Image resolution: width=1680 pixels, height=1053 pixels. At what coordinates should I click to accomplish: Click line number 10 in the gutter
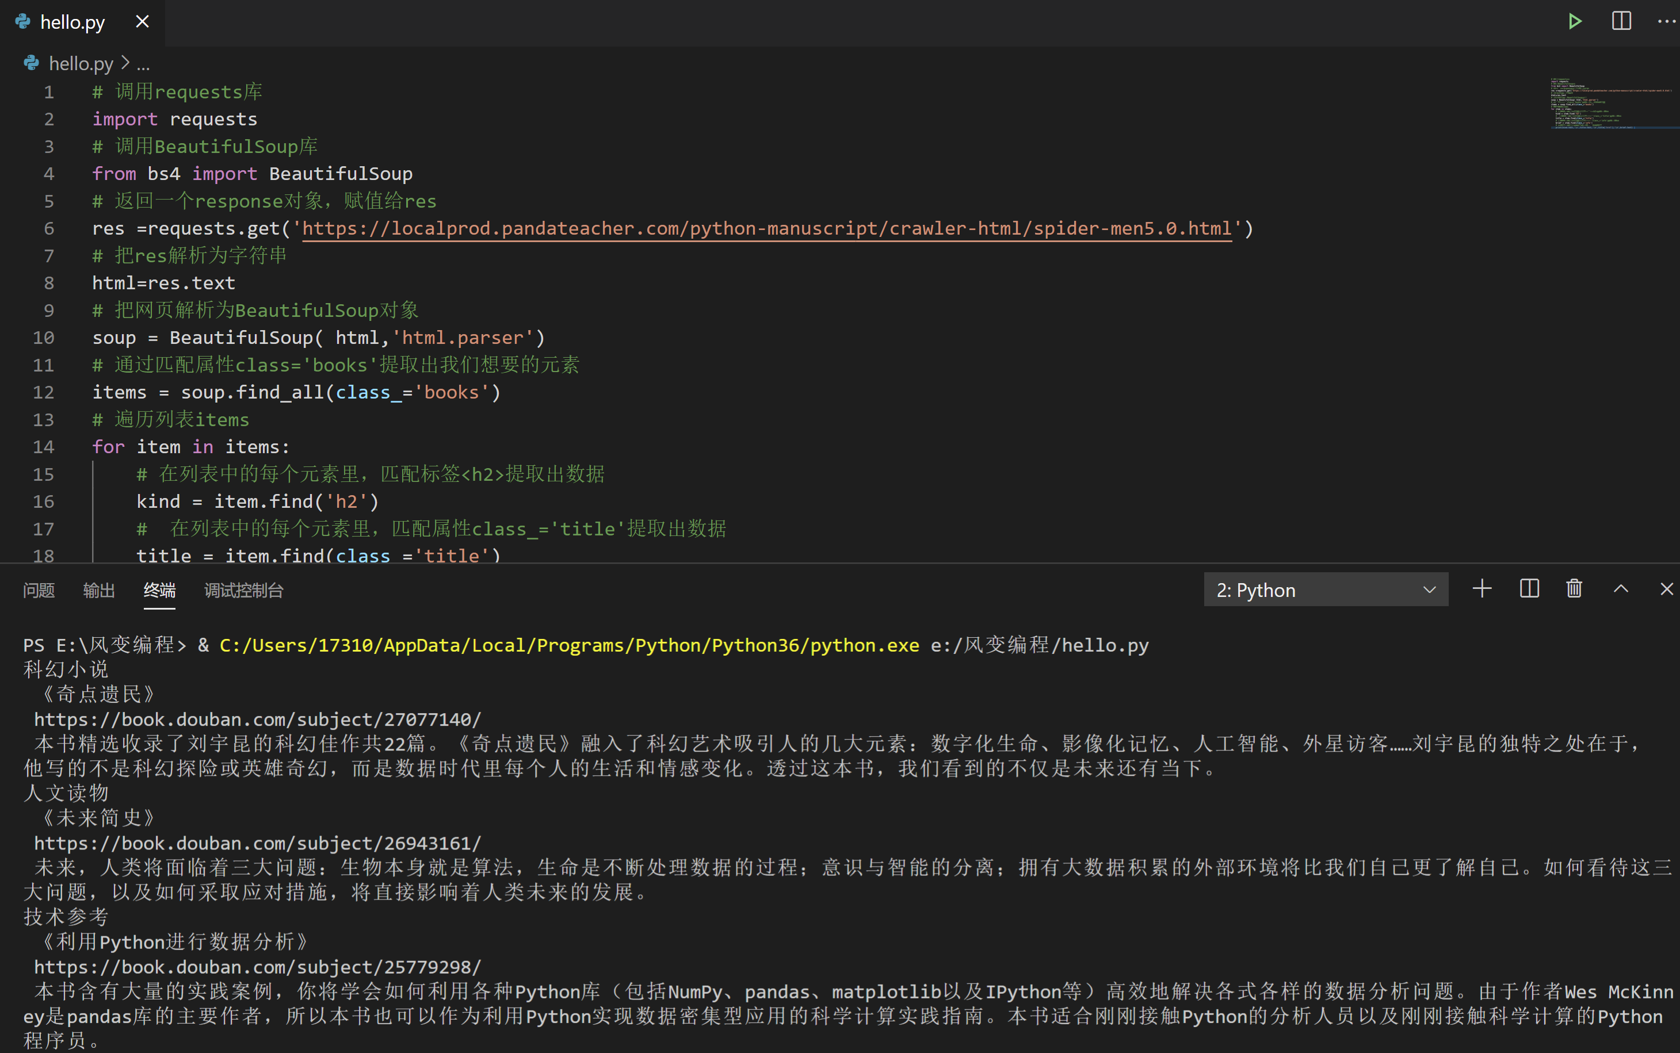43,338
